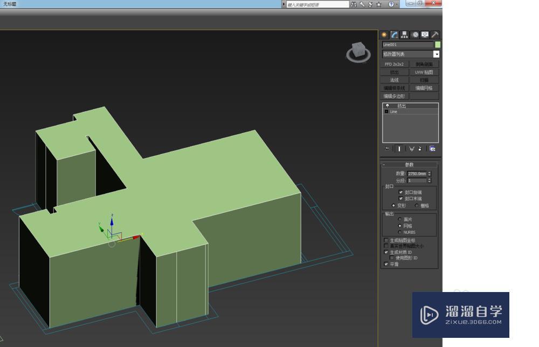Switch to the Modify panel tab
This screenshot has height=347, width=539.
coord(395,34)
